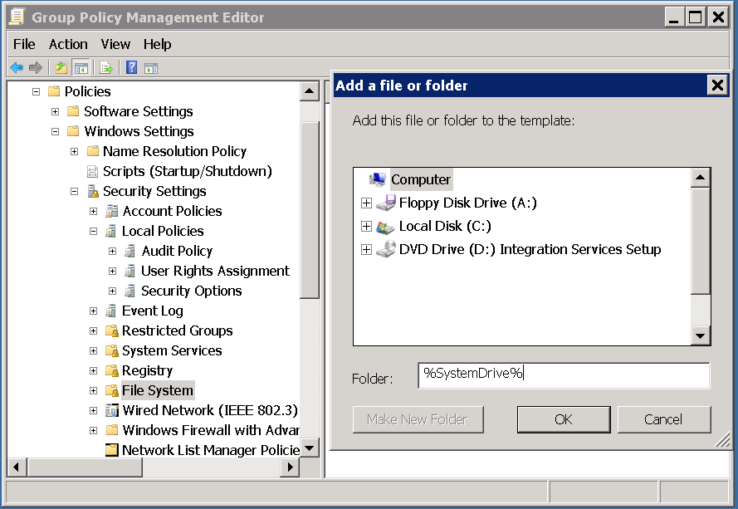Click the User Rights Assignment icon
This screenshot has width=738, height=509.
(x=130, y=271)
